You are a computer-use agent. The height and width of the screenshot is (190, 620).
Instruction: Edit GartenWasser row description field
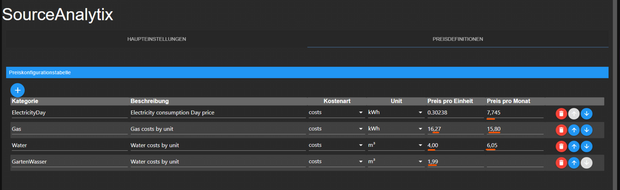pyautogui.click(x=218, y=162)
